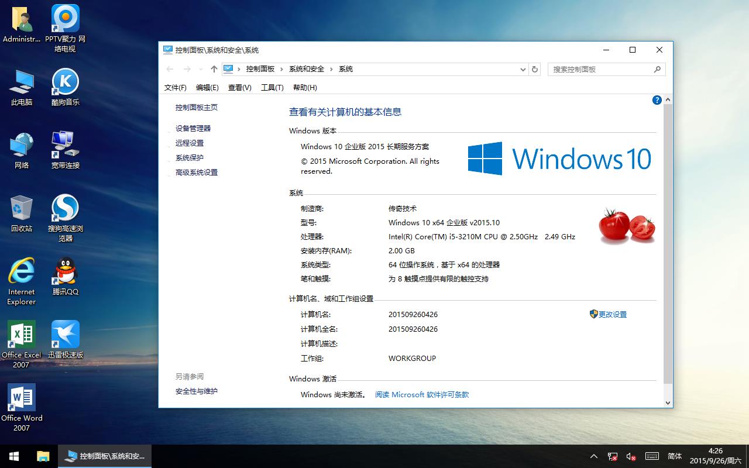Go forward in control panel window

pyautogui.click(x=187, y=69)
